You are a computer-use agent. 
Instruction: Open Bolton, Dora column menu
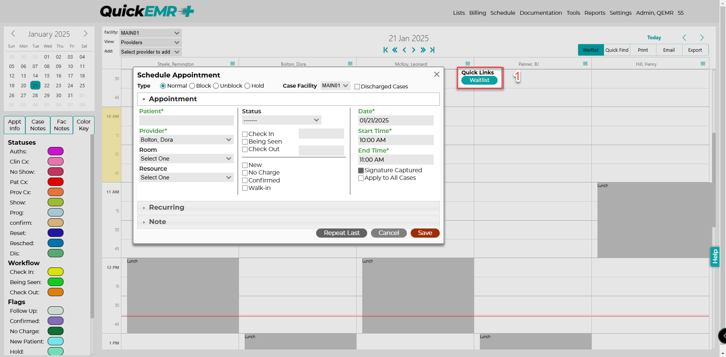350,63
